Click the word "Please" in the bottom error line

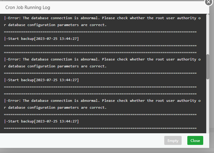point(111,101)
